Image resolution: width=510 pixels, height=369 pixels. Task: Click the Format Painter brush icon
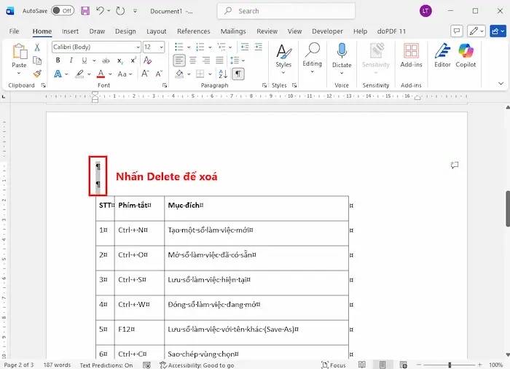37,74
